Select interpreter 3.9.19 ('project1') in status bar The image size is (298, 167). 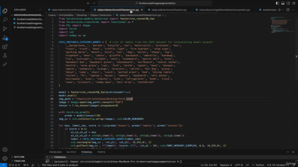(x=278, y=165)
